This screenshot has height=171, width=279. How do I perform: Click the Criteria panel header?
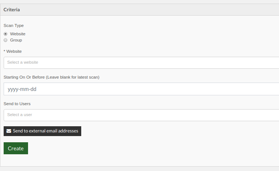click(x=139, y=9)
